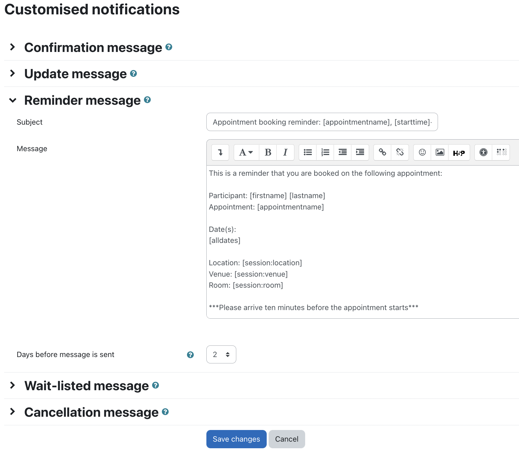The image size is (519, 451).
Task: Open the accessibility checker
Action: tap(483, 152)
